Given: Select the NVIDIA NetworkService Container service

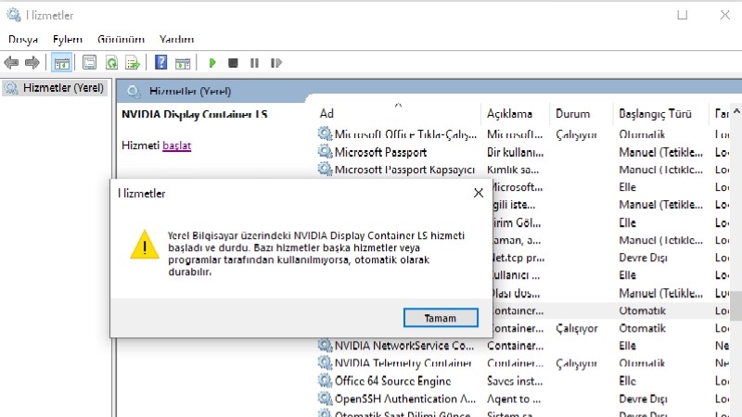Looking at the screenshot, I should point(404,346).
